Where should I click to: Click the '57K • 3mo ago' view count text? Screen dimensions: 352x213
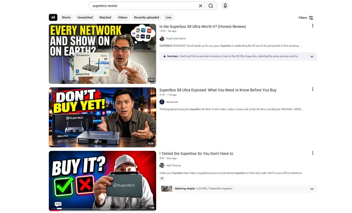click(x=168, y=158)
